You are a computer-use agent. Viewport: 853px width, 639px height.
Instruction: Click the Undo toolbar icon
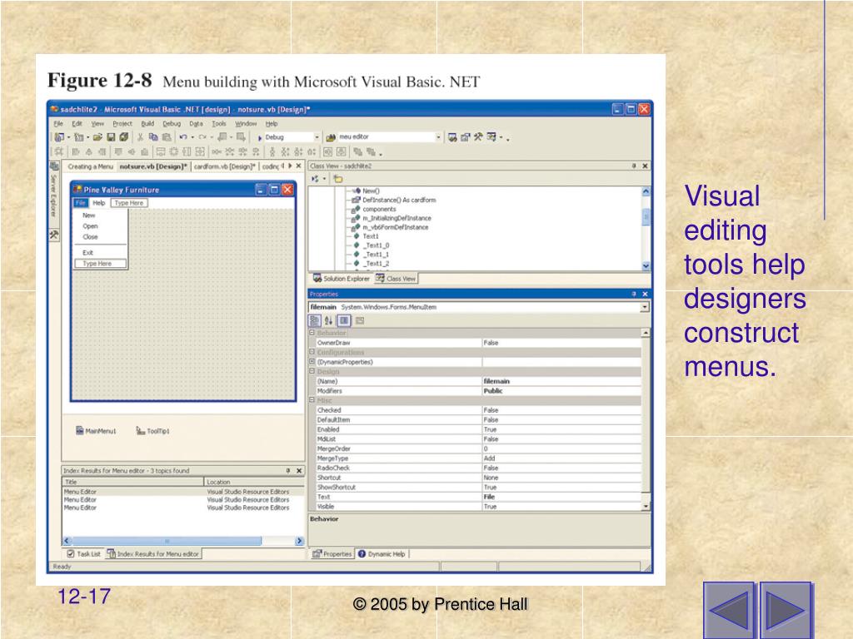183,137
